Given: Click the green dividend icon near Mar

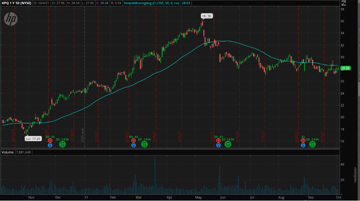Looking at the screenshot, I should coord(144,144).
